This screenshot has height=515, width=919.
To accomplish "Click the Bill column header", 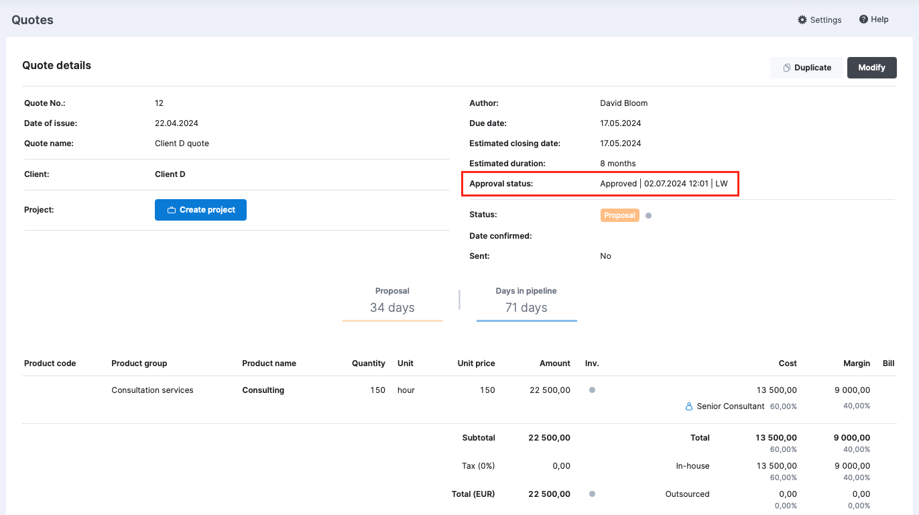I will 888,363.
